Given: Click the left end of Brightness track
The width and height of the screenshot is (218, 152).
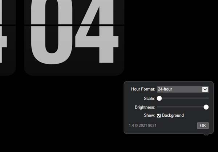Looking at the screenshot, I should coord(158,107).
